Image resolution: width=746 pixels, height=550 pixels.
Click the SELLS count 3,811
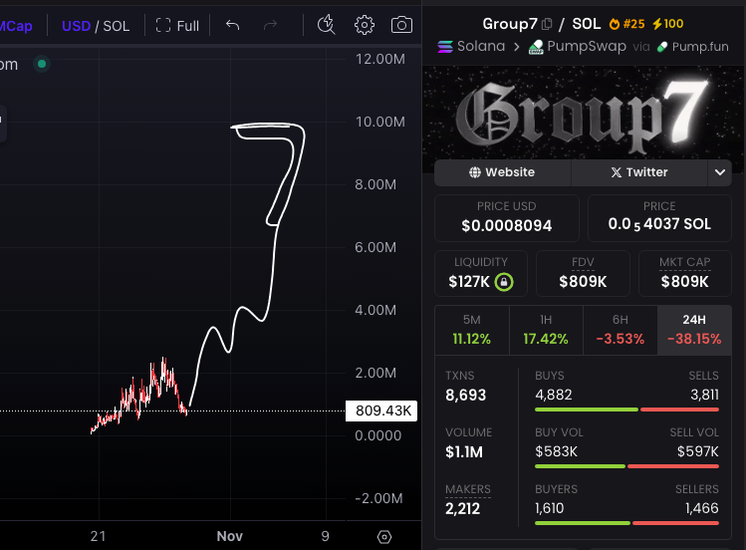[x=704, y=395]
